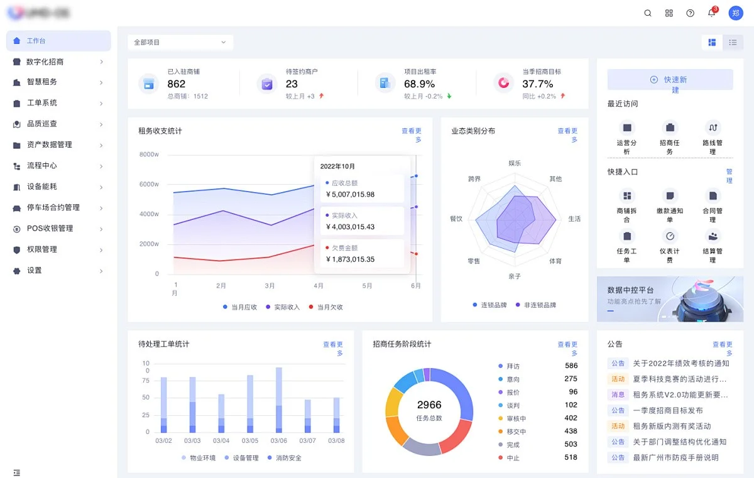
Task: Open 资产数据管理 menu item
Action: [x=58, y=144]
